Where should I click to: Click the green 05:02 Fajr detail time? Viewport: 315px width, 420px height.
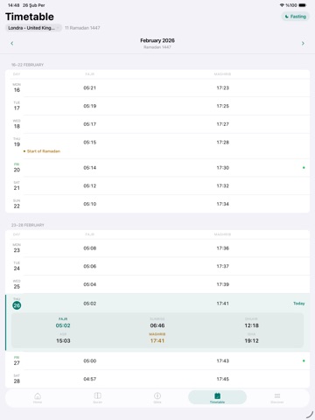click(x=63, y=325)
